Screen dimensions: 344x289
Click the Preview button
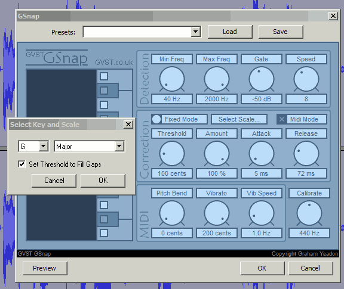[45, 268]
